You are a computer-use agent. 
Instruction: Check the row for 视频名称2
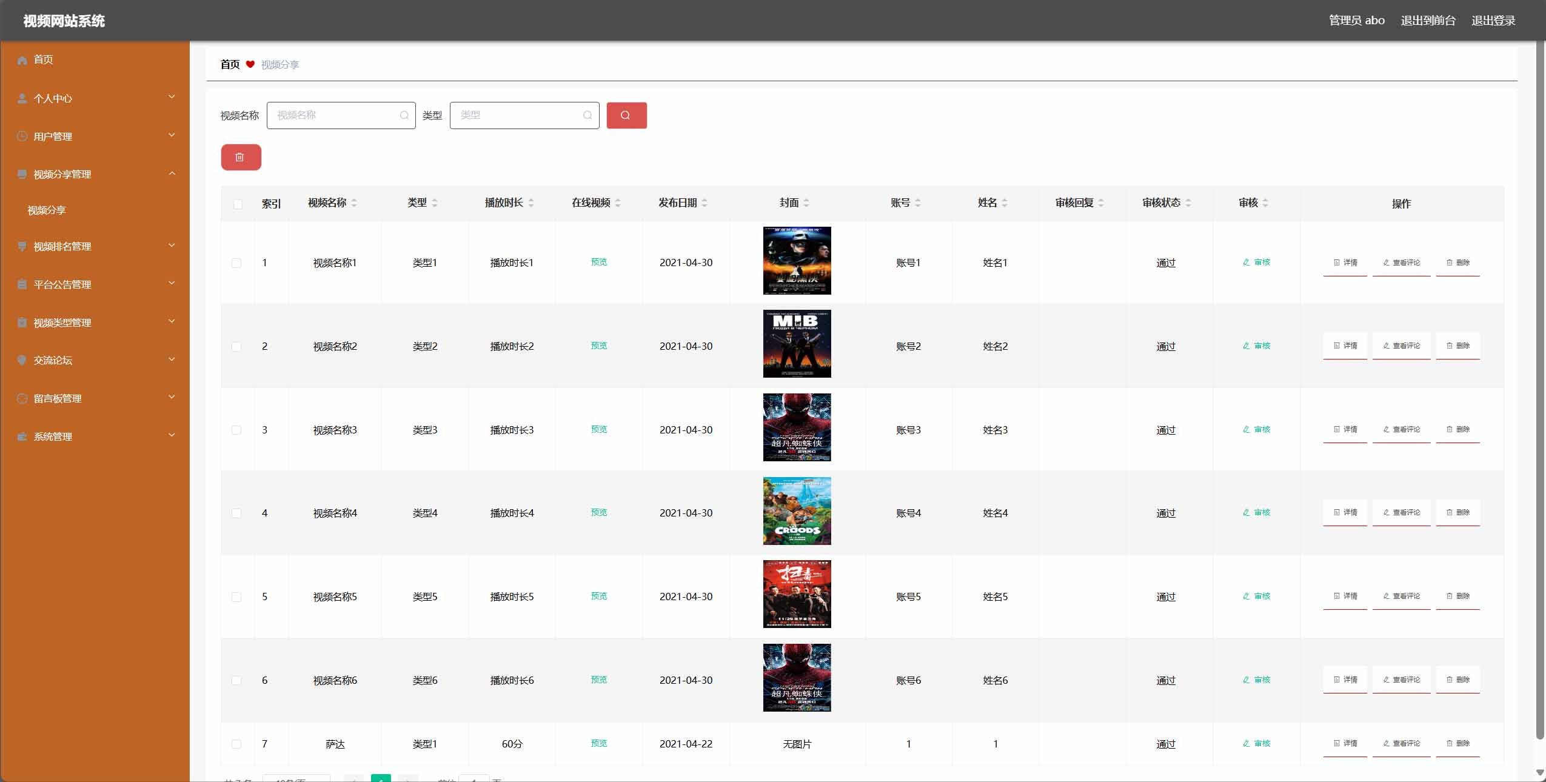point(236,347)
